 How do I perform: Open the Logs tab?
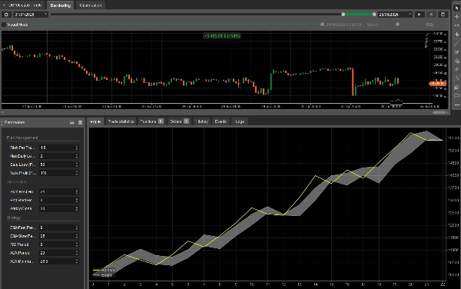[x=240, y=121]
